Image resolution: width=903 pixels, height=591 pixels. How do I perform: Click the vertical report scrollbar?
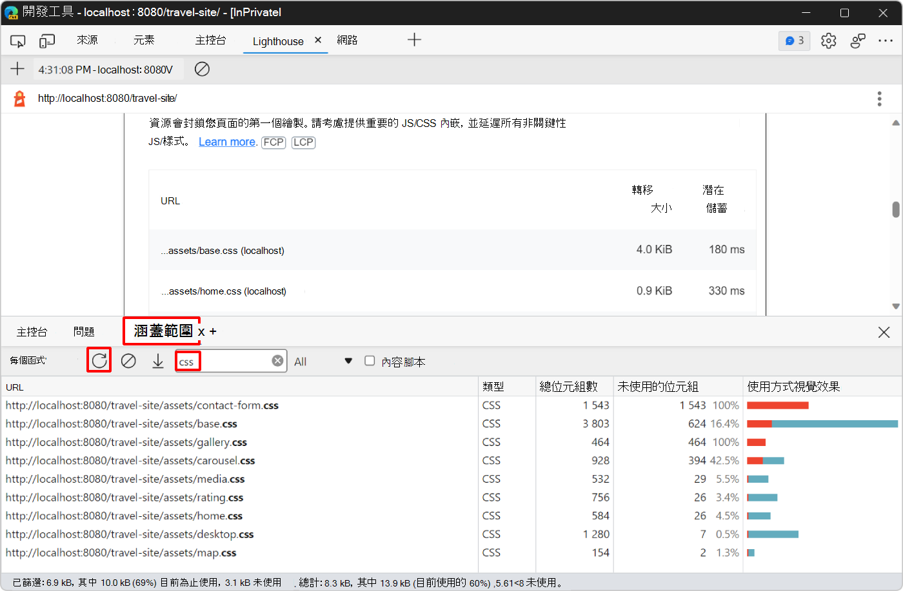point(896,209)
